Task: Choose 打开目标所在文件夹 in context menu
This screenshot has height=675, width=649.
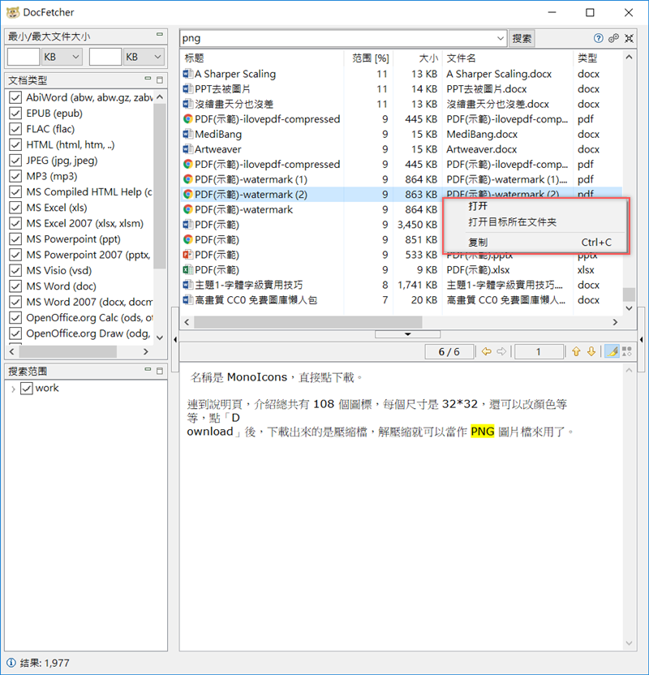Action: coord(535,222)
